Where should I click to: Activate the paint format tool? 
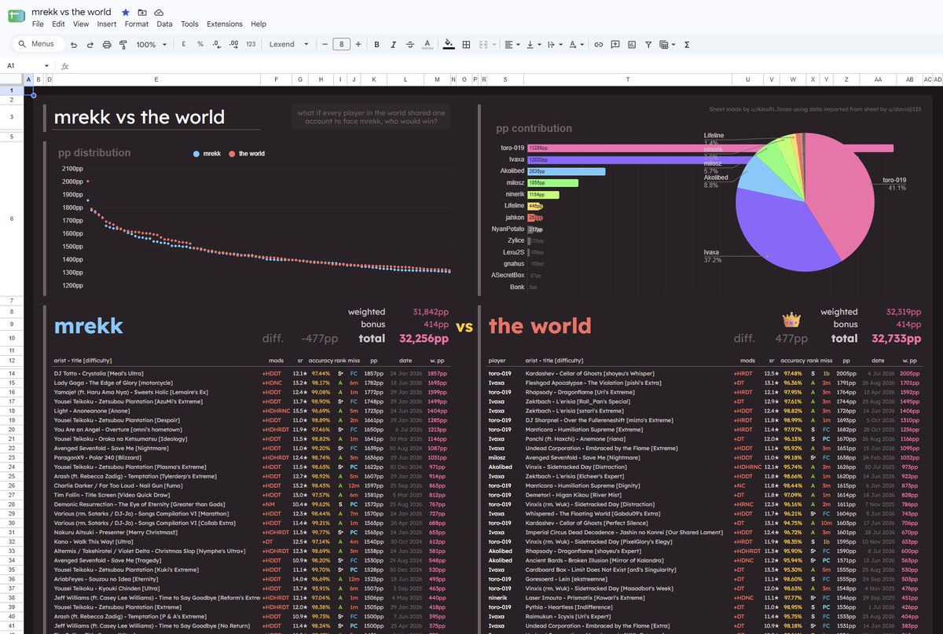point(123,45)
